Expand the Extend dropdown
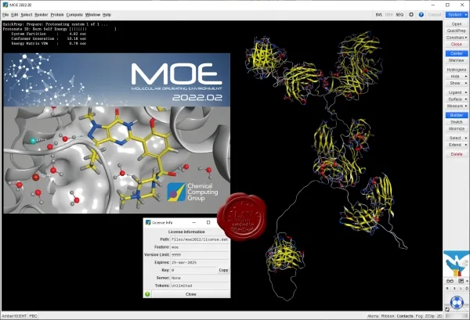The height and width of the screenshot is (320, 470). coord(457,145)
